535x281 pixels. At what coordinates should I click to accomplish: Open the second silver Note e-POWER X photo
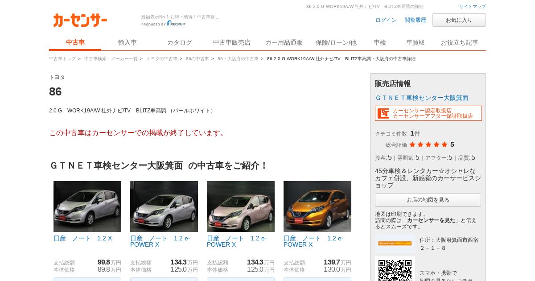[x=164, y=207]
